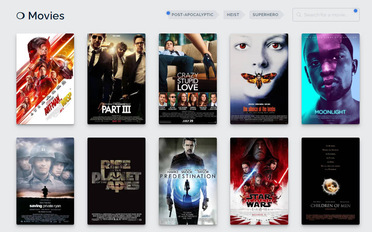Choose the Superhero genre tag
The image size is (372, 232).
pos(265,15)
